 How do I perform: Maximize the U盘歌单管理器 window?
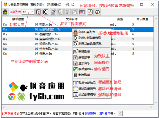pos(142,5)
